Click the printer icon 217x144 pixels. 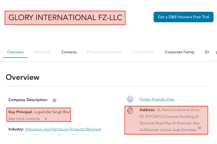[x=130, y=99]
